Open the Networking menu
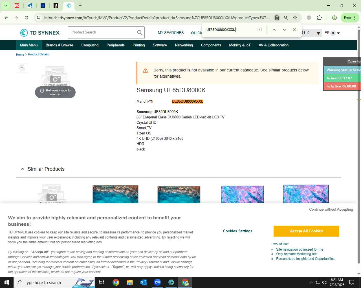 [184, 45]
